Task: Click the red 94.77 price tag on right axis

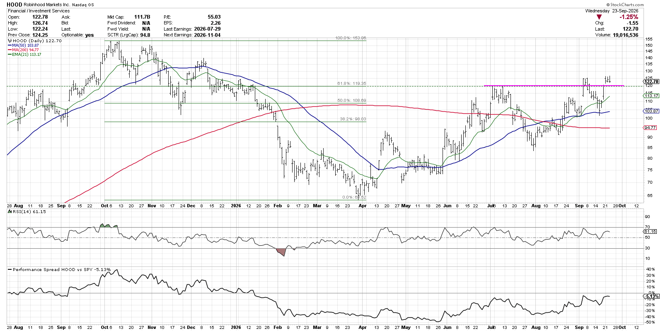Action: click(651, 128)
